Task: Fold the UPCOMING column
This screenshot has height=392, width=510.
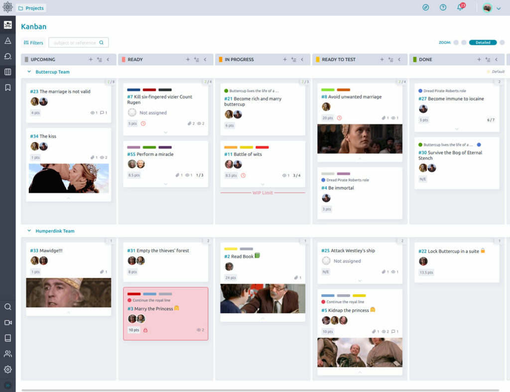Action: point(108,59)
